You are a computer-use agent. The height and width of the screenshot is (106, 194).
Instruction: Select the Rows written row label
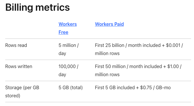[x=19, y=66]
